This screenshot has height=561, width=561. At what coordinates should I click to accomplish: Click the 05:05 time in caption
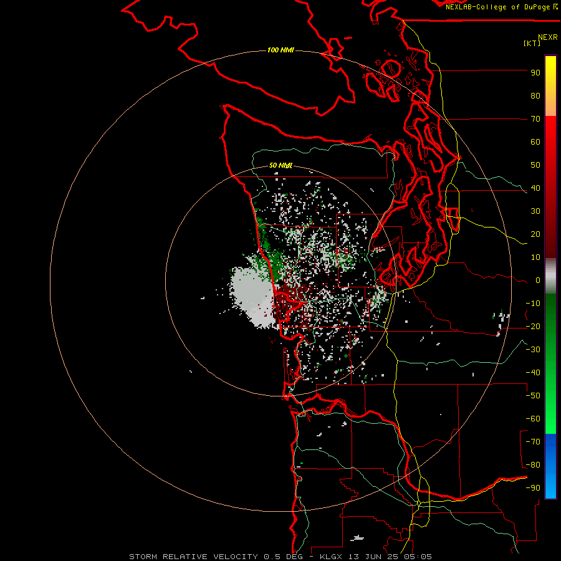[417, 557]
